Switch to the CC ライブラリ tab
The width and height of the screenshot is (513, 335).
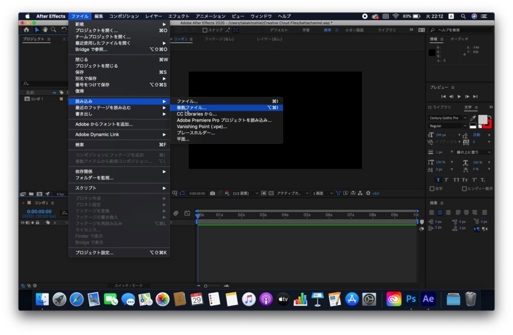tap(439, 107)
